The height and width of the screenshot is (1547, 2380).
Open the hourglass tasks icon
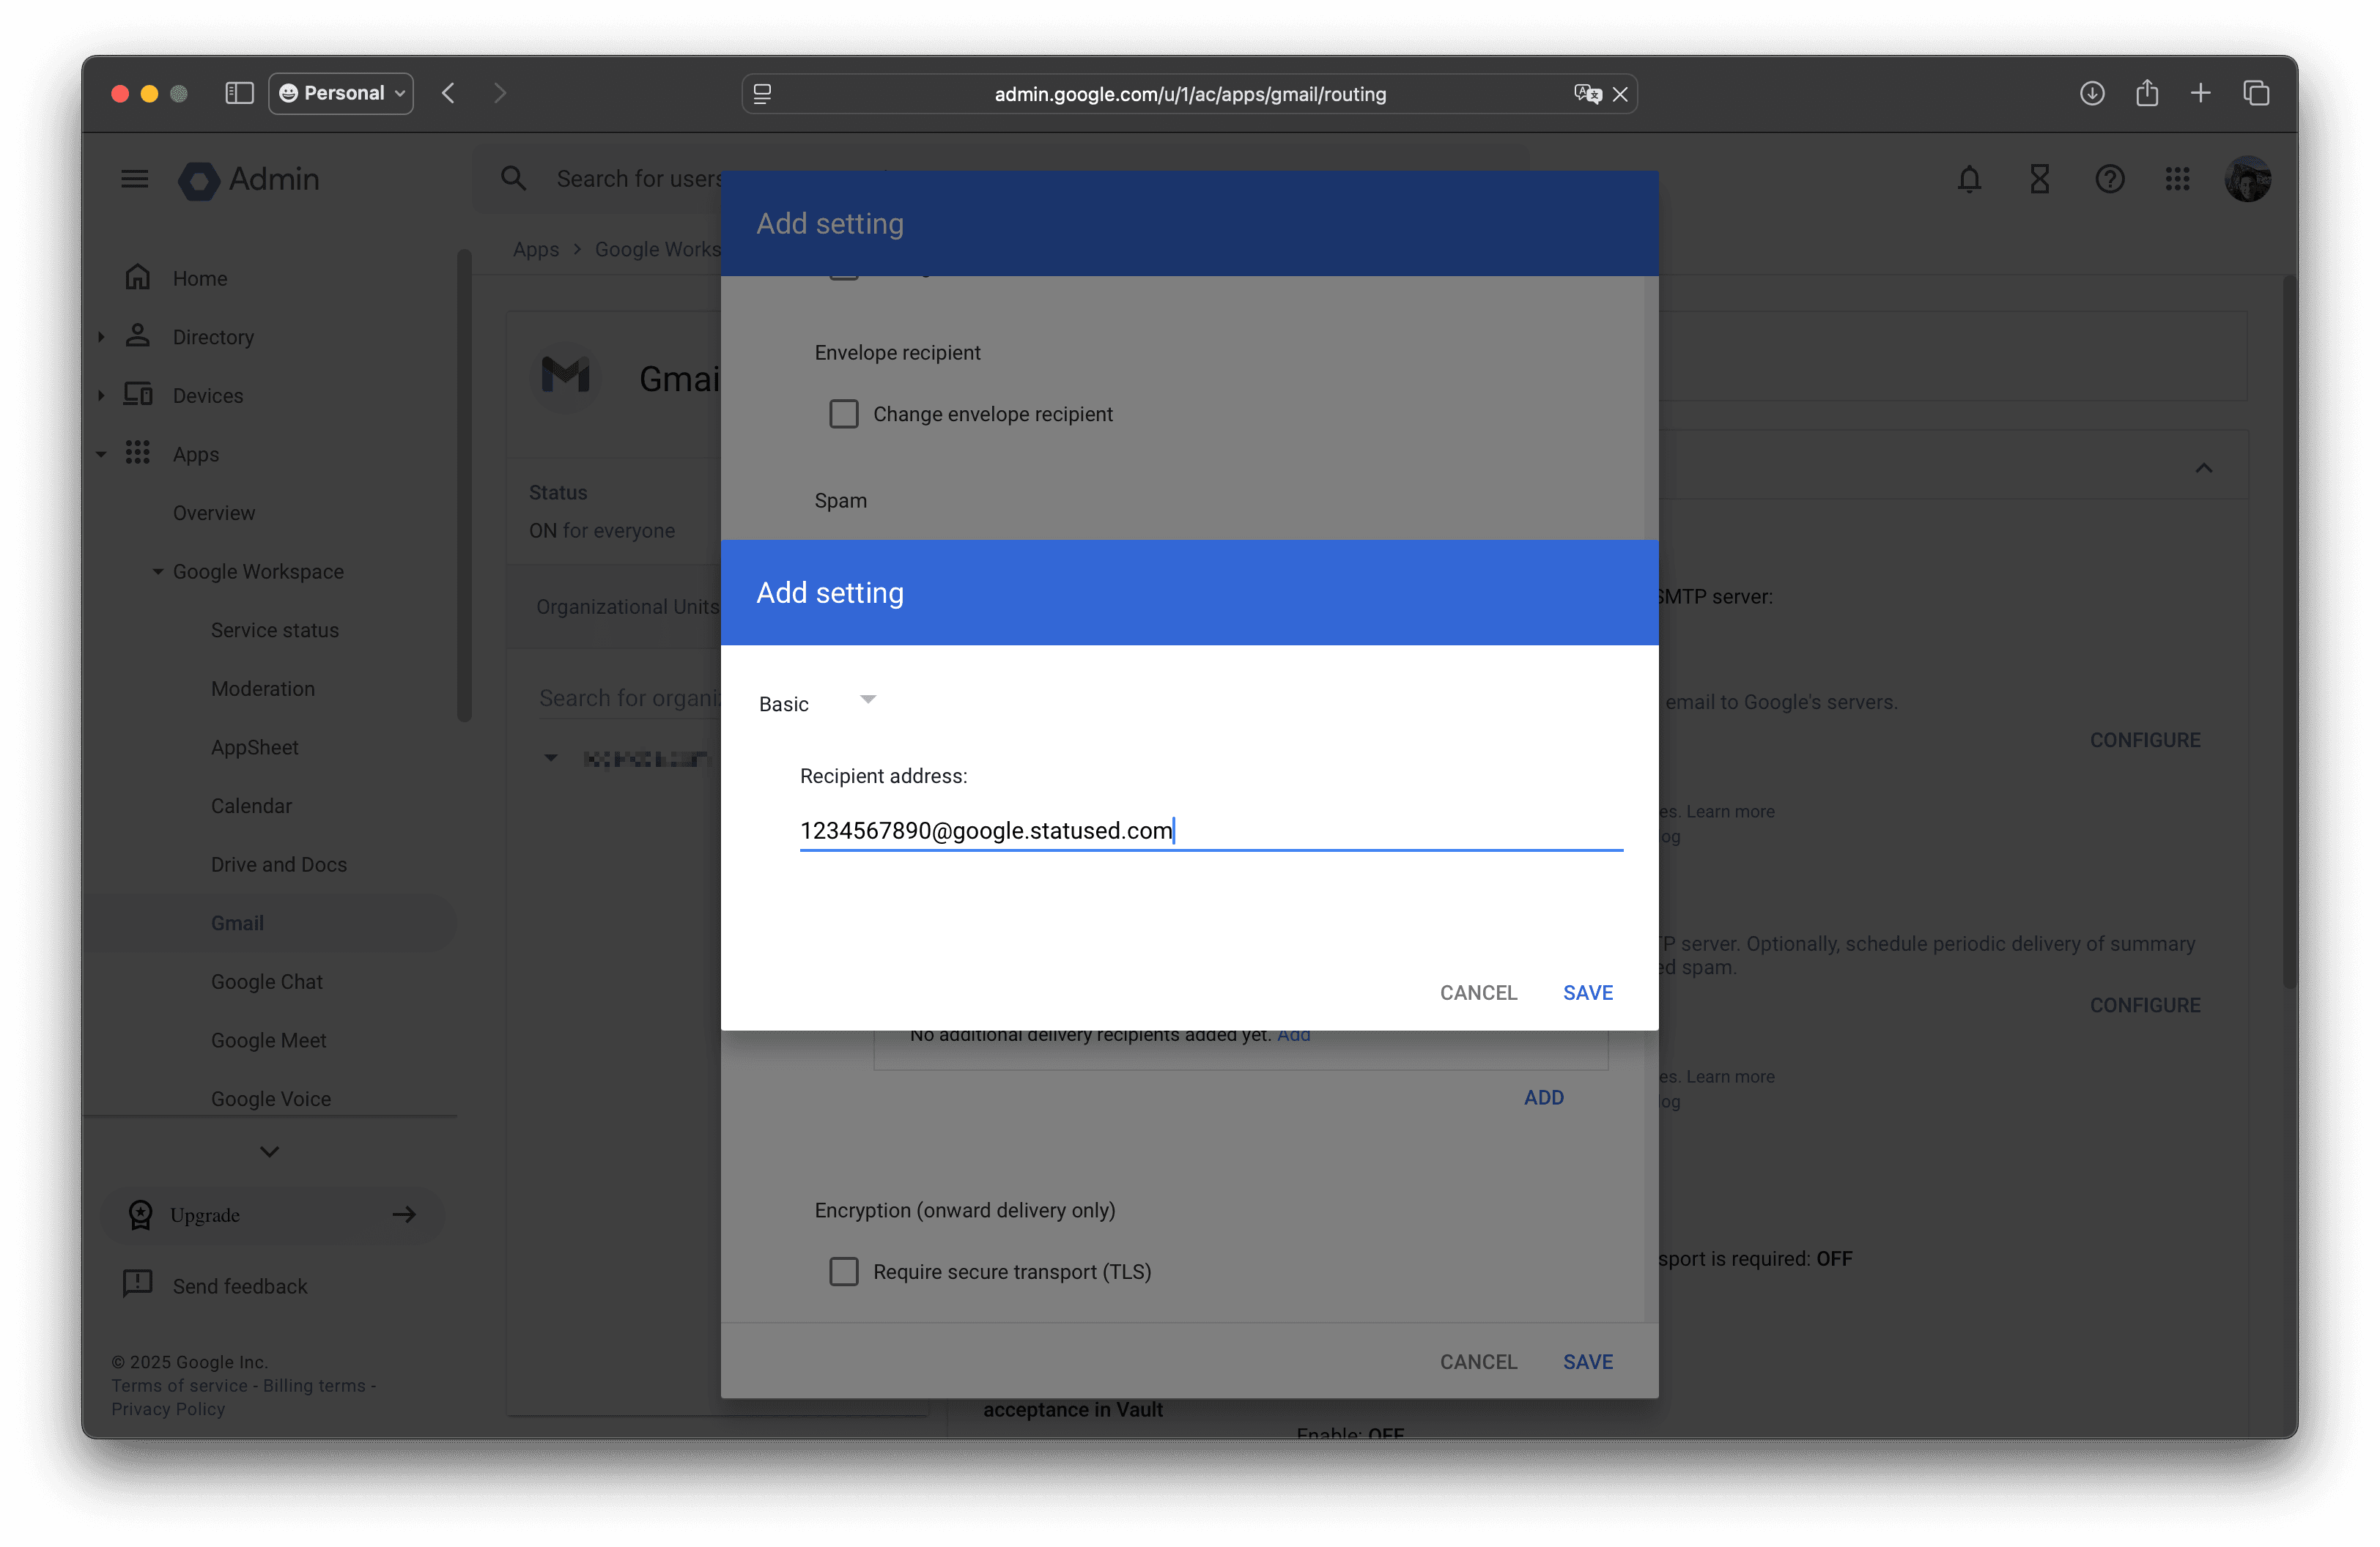pos(2038,179)
